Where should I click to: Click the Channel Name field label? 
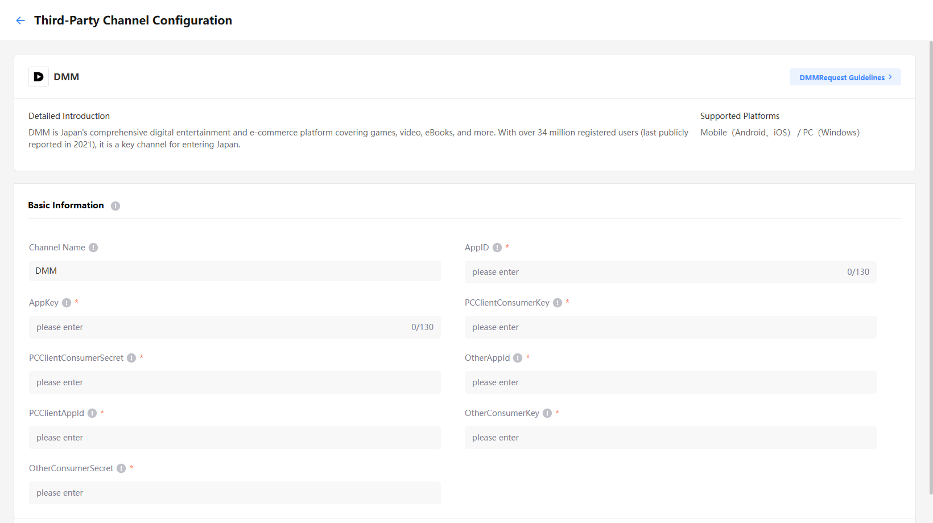point(57,248)
